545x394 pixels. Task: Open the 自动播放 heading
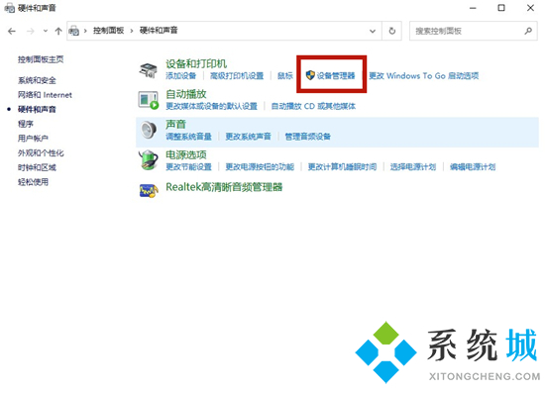coord(186,94)
